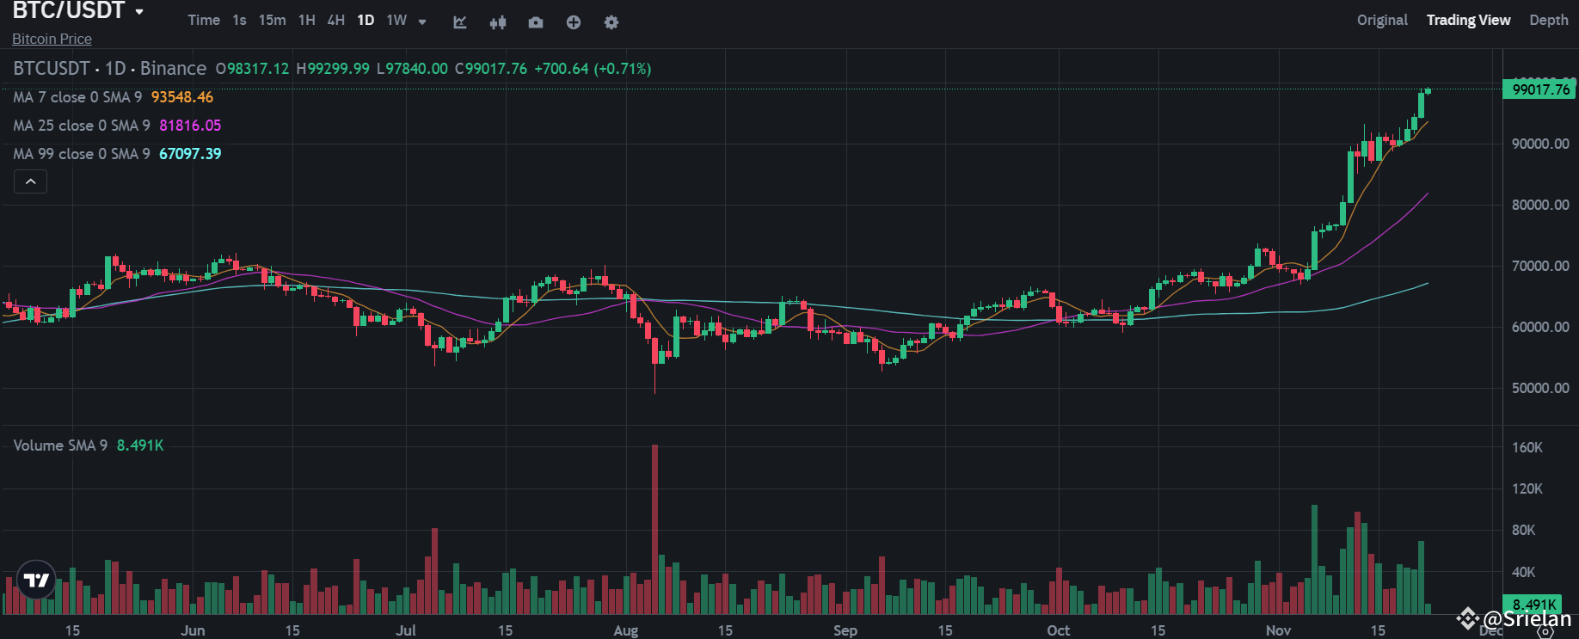
Task: Open the candlestick chart type icon
Action: (498, 22)
